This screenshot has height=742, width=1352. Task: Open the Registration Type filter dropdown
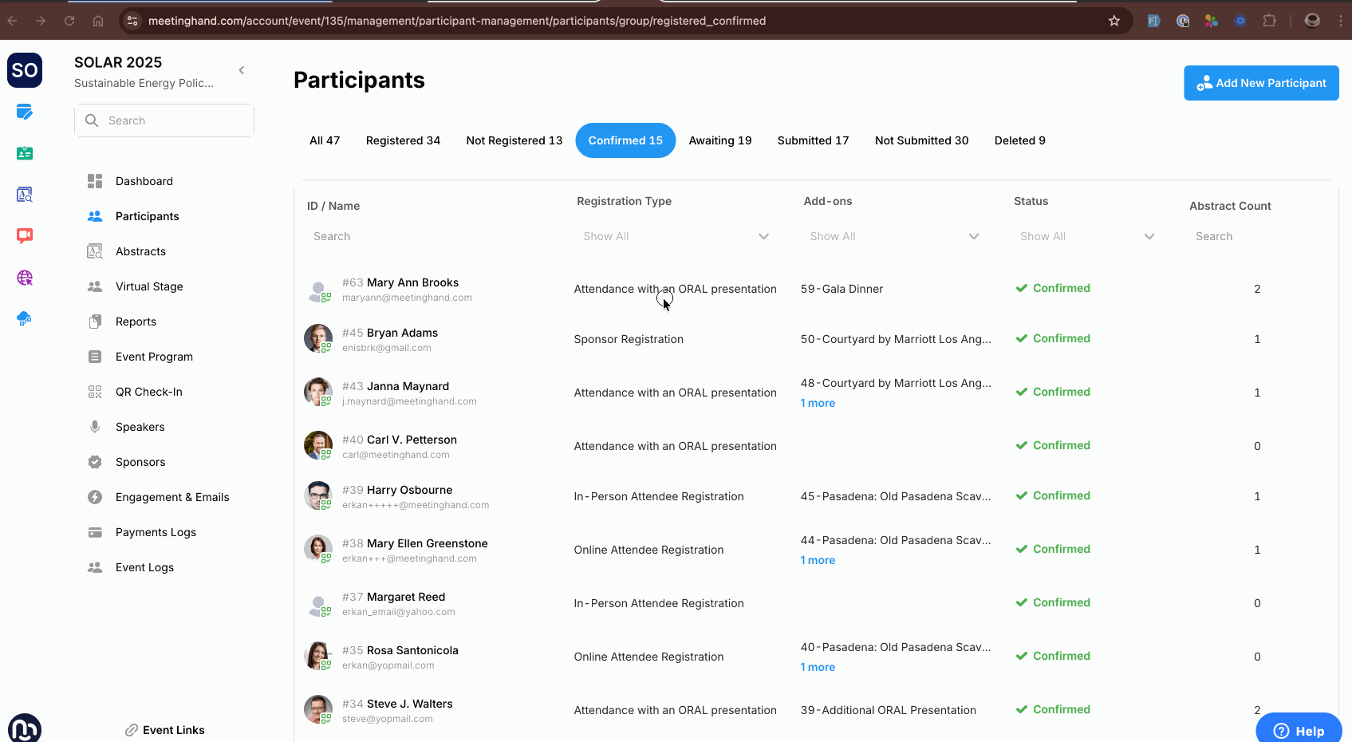(675, 236)
